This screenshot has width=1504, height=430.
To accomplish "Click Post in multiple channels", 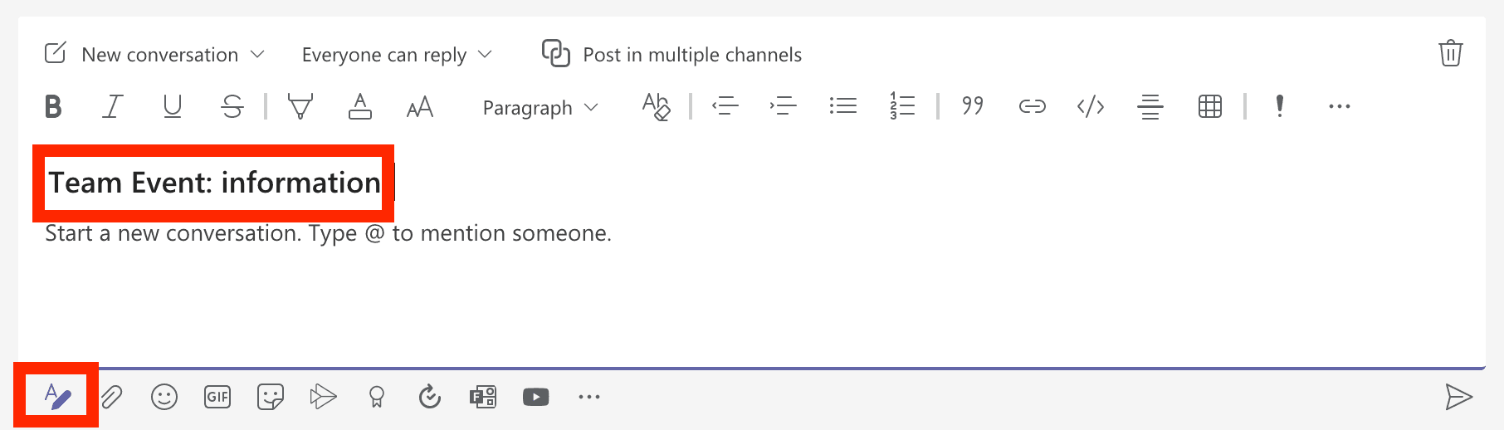I will coord(672,55).
